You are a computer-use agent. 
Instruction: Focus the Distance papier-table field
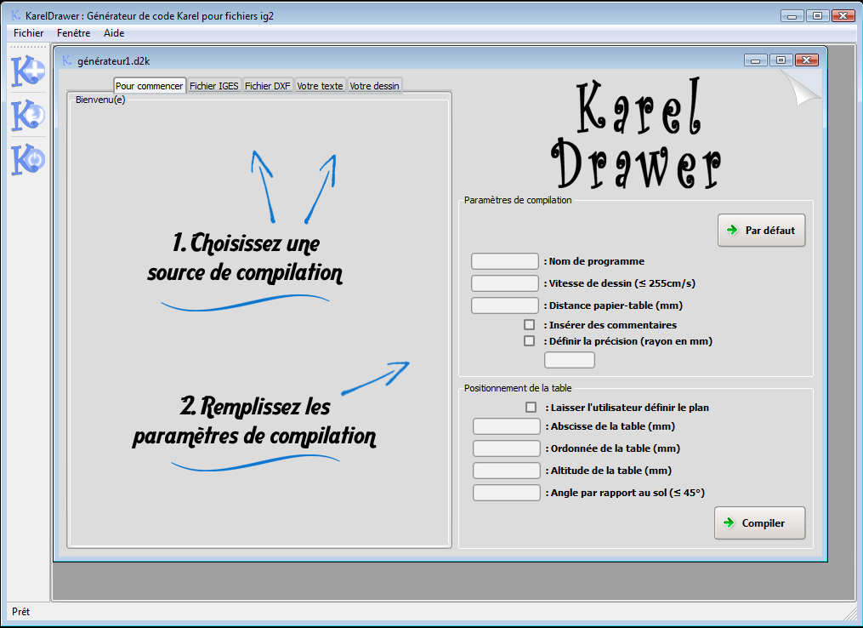point(505,305)
